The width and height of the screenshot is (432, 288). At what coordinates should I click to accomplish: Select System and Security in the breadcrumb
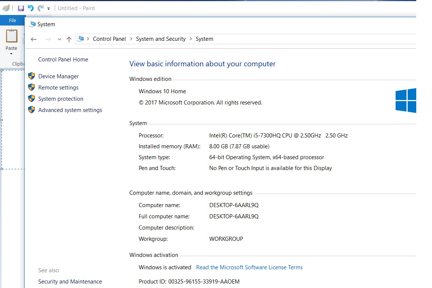coord(161,39)
